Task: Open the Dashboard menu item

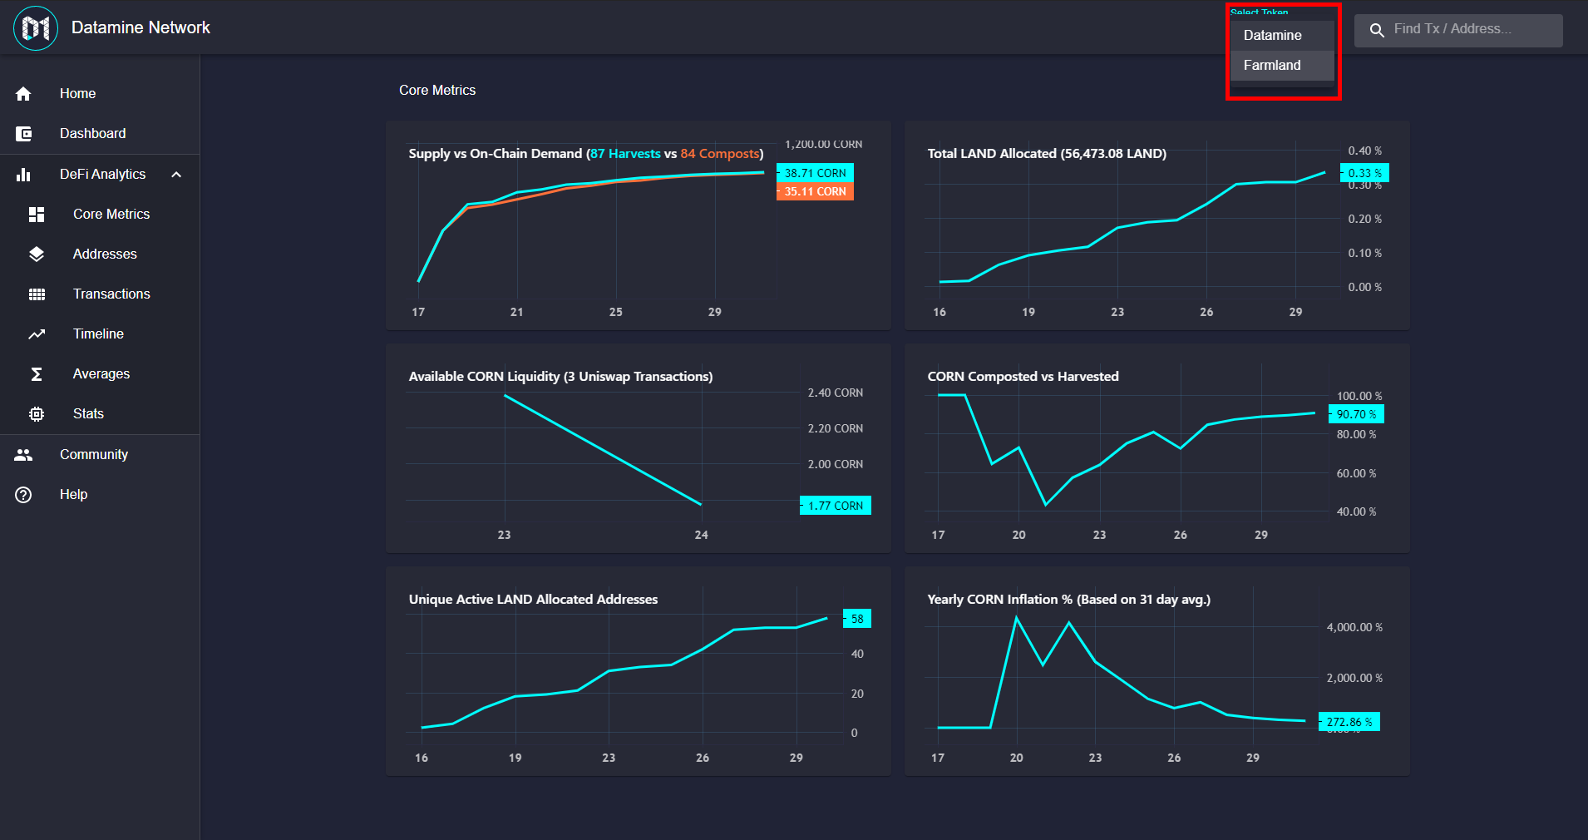Action: click(x=100, y=134)
